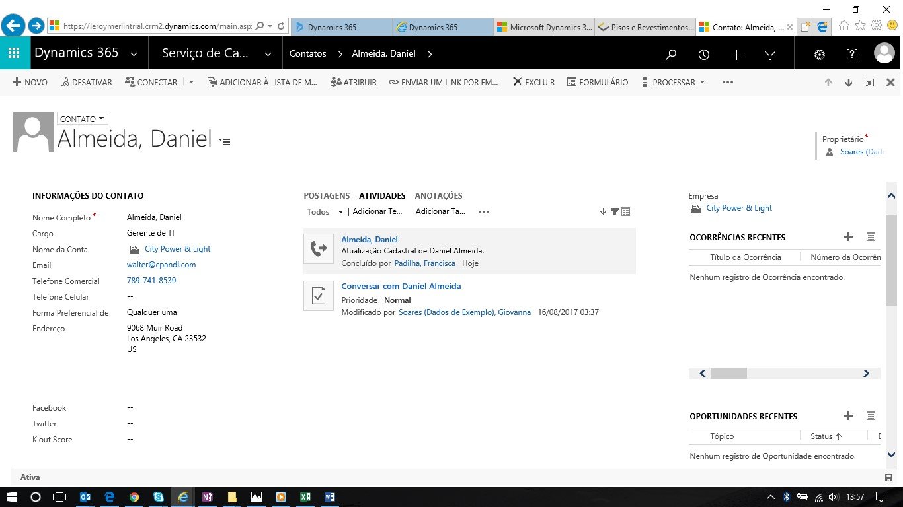
Task: Click the NOVO command
Action: pyautogui.click(x=30, y=83)
